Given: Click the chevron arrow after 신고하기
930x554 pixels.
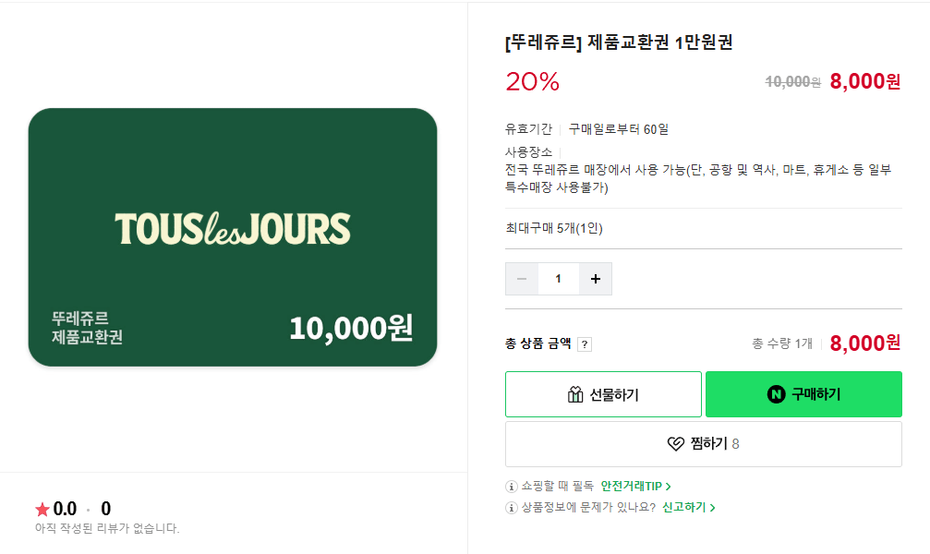Looking at the screenshot, I should 709,507.
